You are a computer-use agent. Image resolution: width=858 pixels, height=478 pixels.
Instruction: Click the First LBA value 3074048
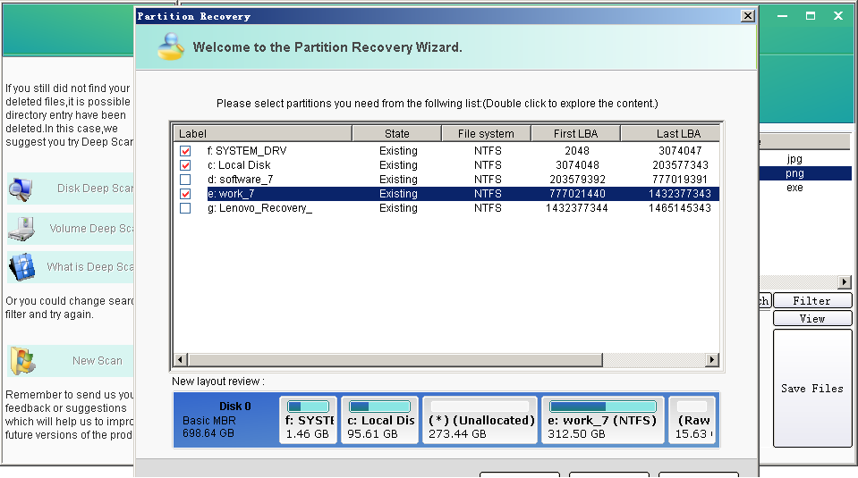click(577, 165)
